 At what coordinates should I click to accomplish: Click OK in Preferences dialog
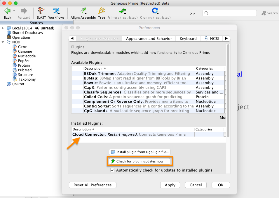point(221,185)
